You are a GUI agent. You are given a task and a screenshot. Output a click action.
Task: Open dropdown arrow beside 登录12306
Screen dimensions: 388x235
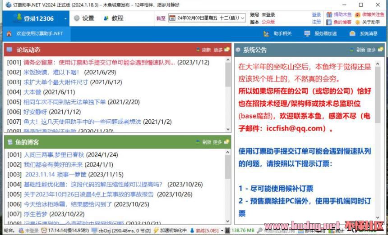pyautogui.click(x=66, y=18)
